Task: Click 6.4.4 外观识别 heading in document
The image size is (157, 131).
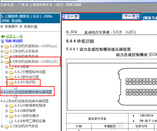Action: (x=80, y=41)
